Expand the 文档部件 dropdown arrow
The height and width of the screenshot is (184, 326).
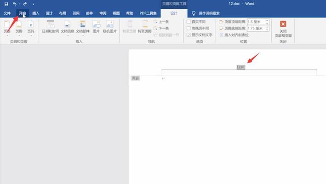click(83, 35)
